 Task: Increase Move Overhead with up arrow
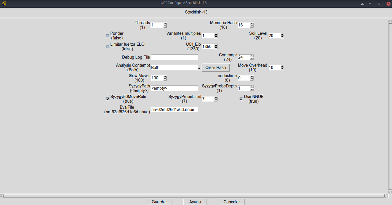pos(282,66)
